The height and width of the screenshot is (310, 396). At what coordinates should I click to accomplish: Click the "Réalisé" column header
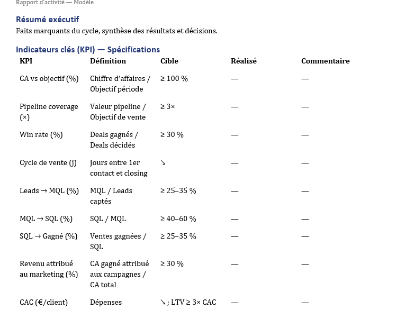click(x=244, y=61)
